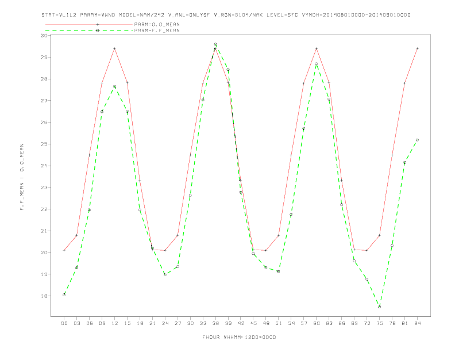Click the red peak plus marker above hour 60

[317, 48]
